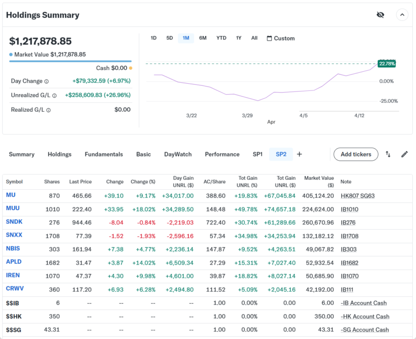This screenshot has width=416, height=339.
Task: Click the pencil edit view icon
Action: coord(404,154)
